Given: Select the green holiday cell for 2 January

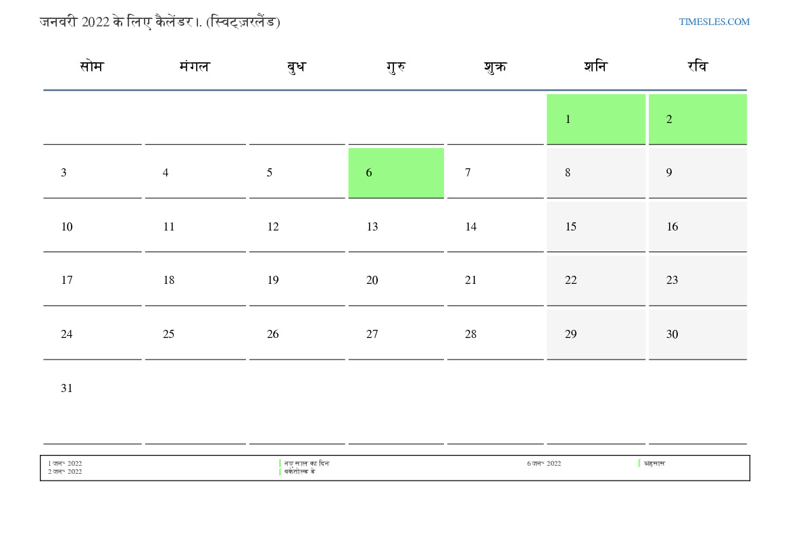Looking at the screenshot, I should pos(697,119).
